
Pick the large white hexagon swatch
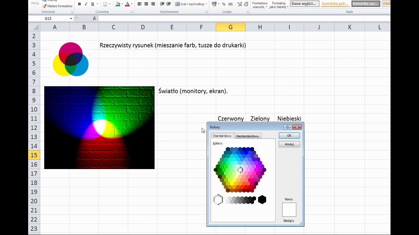(218, 199)
